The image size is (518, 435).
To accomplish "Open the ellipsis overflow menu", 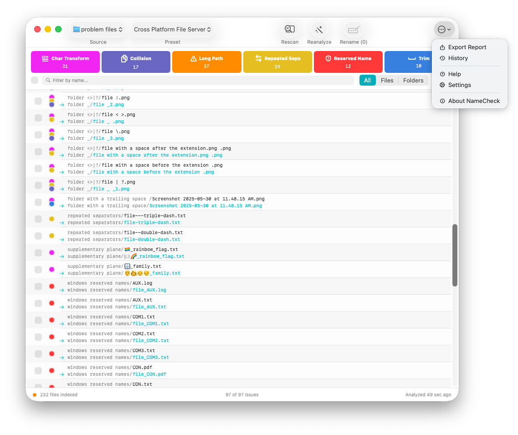I will (x=444, y=29).
